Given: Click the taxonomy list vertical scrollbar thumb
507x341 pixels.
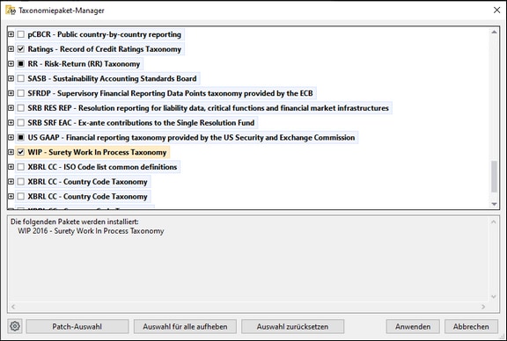Looking at the screenshot, I should (494, 177).
